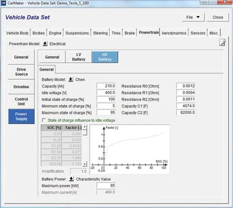Open the File dropdown menu
The height and width of the screenshot is (208, 233).
193,17
